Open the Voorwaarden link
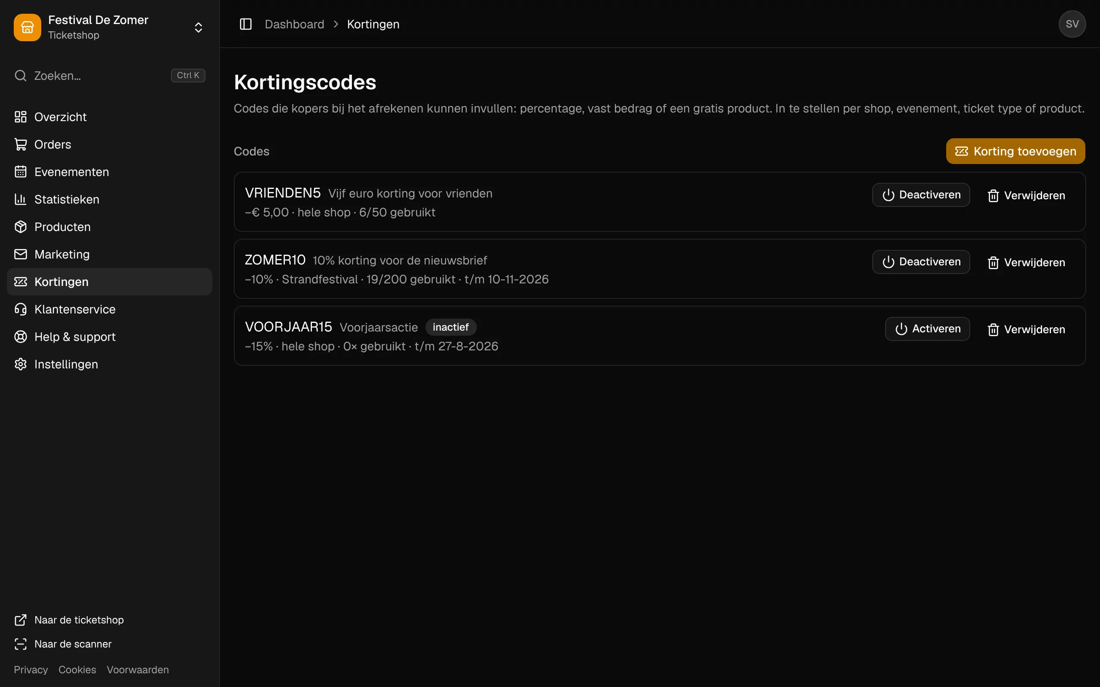Viewport: 1100px width, 687px height. [138, 670]
